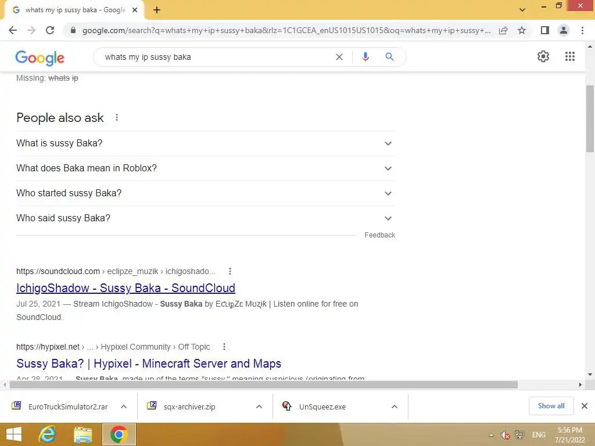
Task: Show all downloads
Action: click(551, 406)
